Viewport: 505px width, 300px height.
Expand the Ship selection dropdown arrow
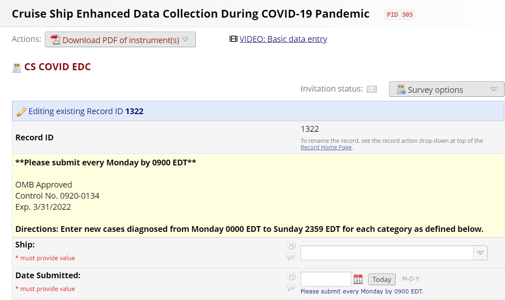pyautogui.click(x=480, y=253)
